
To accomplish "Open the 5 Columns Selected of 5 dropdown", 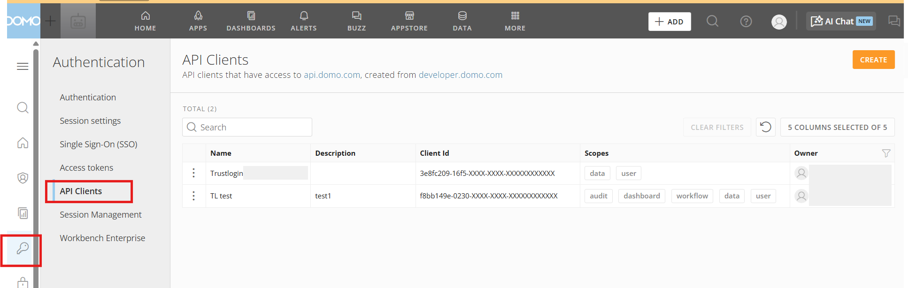I will point(837,127).
